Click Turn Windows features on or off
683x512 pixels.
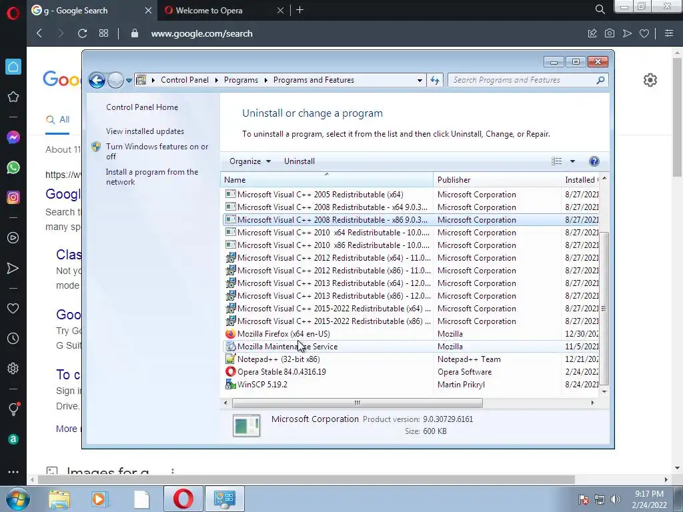[x=157, y=151]
